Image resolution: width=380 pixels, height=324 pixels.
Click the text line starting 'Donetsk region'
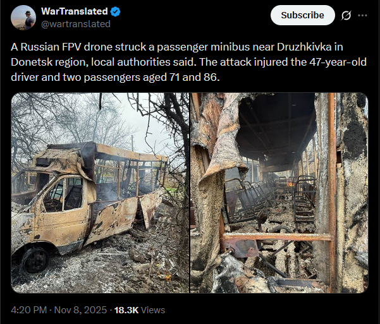[x=188, y=63]
